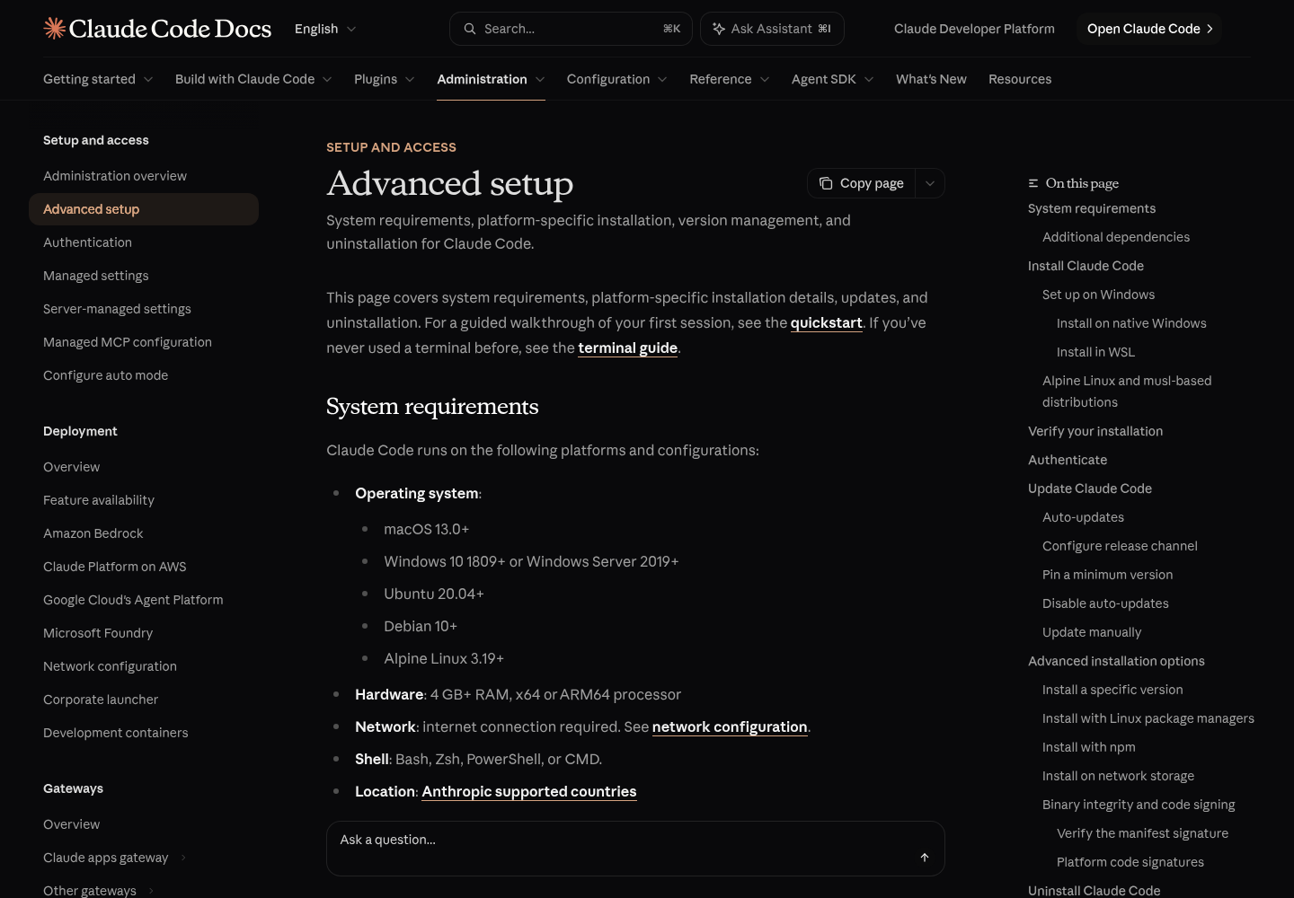Expand the Plugins navigation menu

point(385,79)
